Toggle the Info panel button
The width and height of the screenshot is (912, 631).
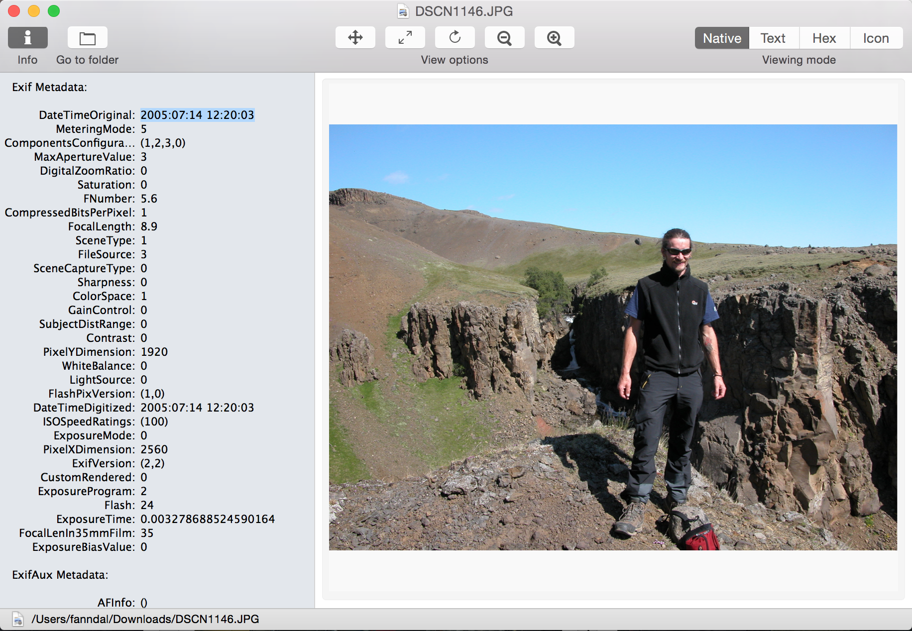coord(28,38)
